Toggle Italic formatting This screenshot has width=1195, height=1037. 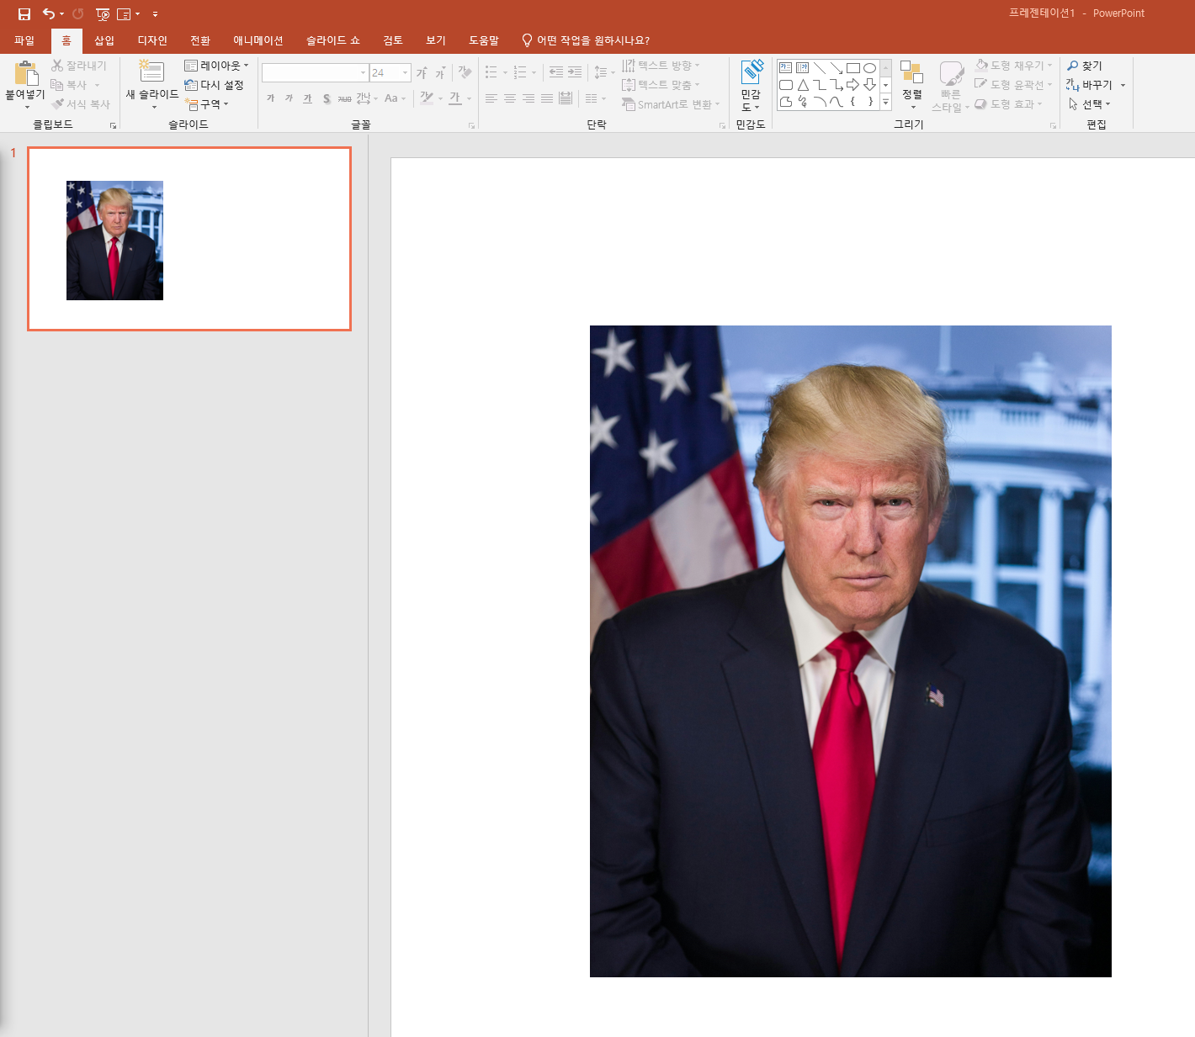(289, 98)
